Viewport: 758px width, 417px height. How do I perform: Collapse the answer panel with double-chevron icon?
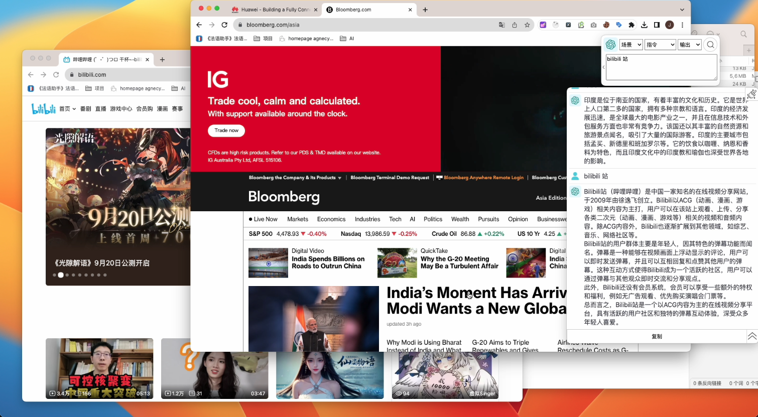tap(752, 336)
